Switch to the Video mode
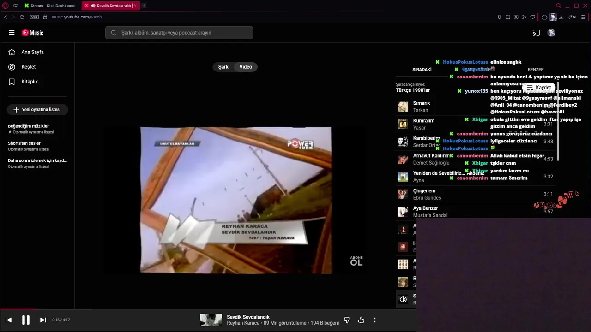Viewport: 591px width, 332px height. click(246, 67)
